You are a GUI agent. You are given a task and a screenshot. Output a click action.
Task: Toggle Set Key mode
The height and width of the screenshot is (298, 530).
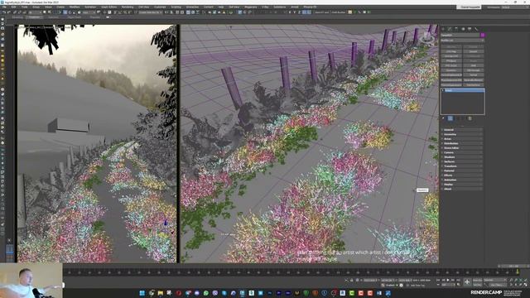coord(477,285)
